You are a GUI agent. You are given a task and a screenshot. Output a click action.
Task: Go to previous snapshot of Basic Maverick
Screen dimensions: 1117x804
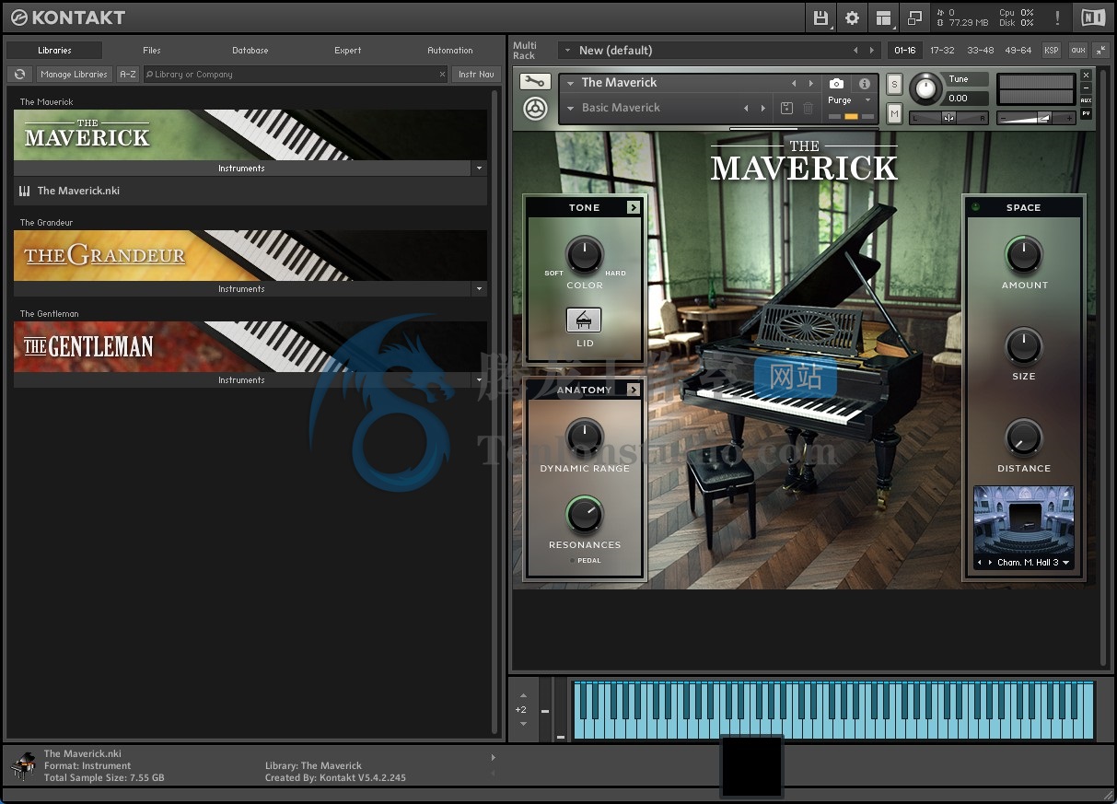click(746, 108)
